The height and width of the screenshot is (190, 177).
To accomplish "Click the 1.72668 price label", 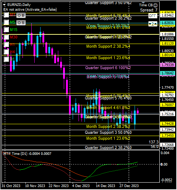I will pos(167,145).
